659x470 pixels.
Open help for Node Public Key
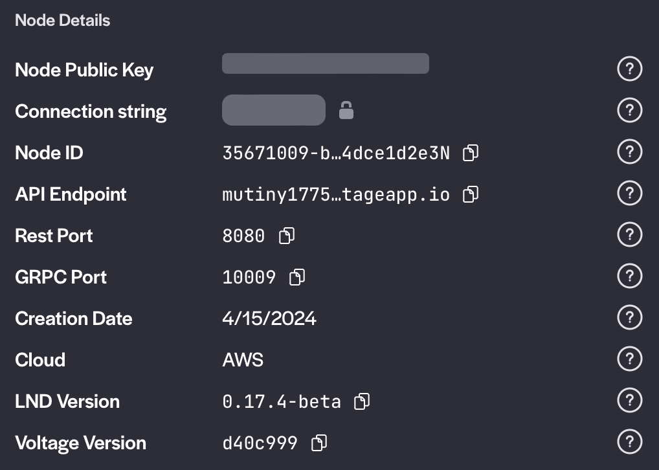tap(629, 69)
